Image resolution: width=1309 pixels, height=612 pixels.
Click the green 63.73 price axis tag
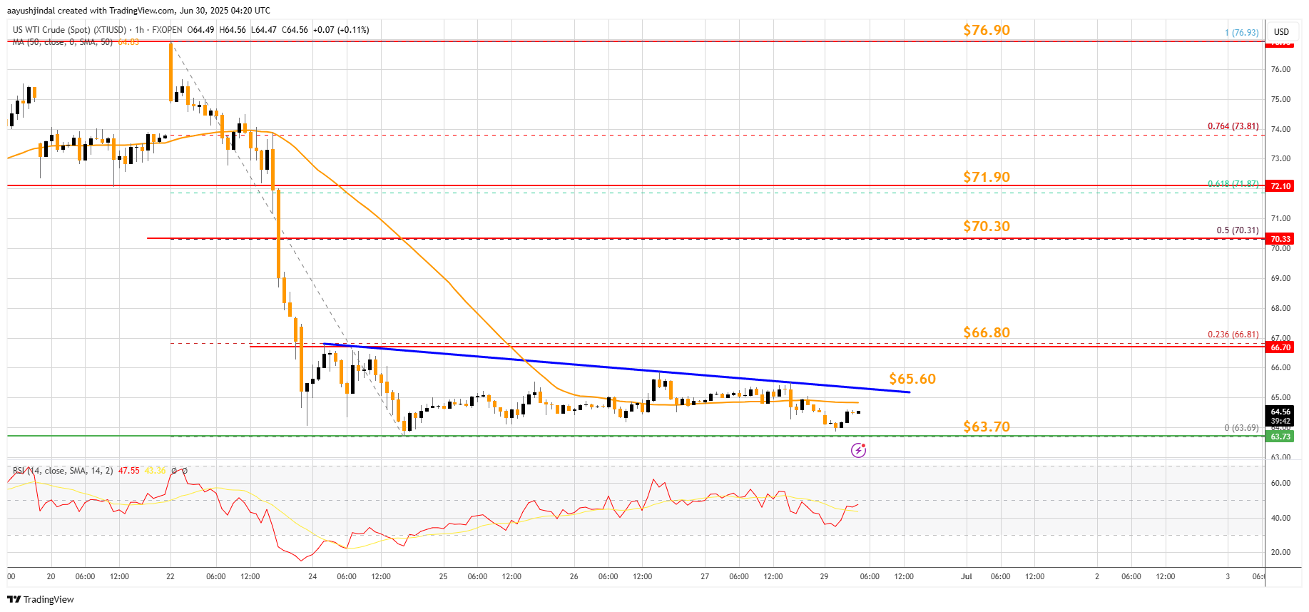coord(1280,437)
